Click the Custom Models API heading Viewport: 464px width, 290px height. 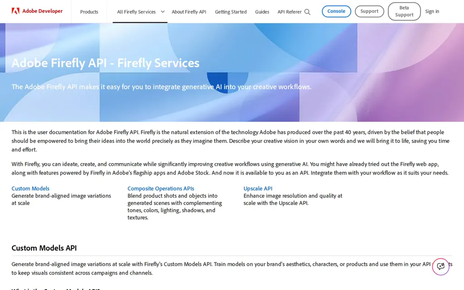[44, 248]
